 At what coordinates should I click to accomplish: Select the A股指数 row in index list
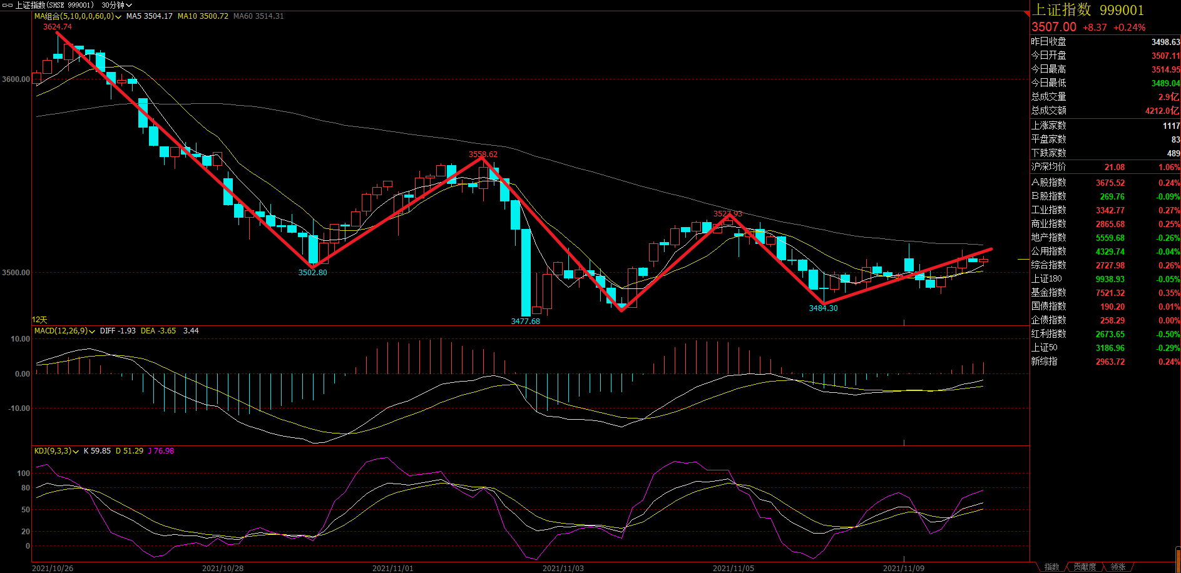pos(1048,183)
